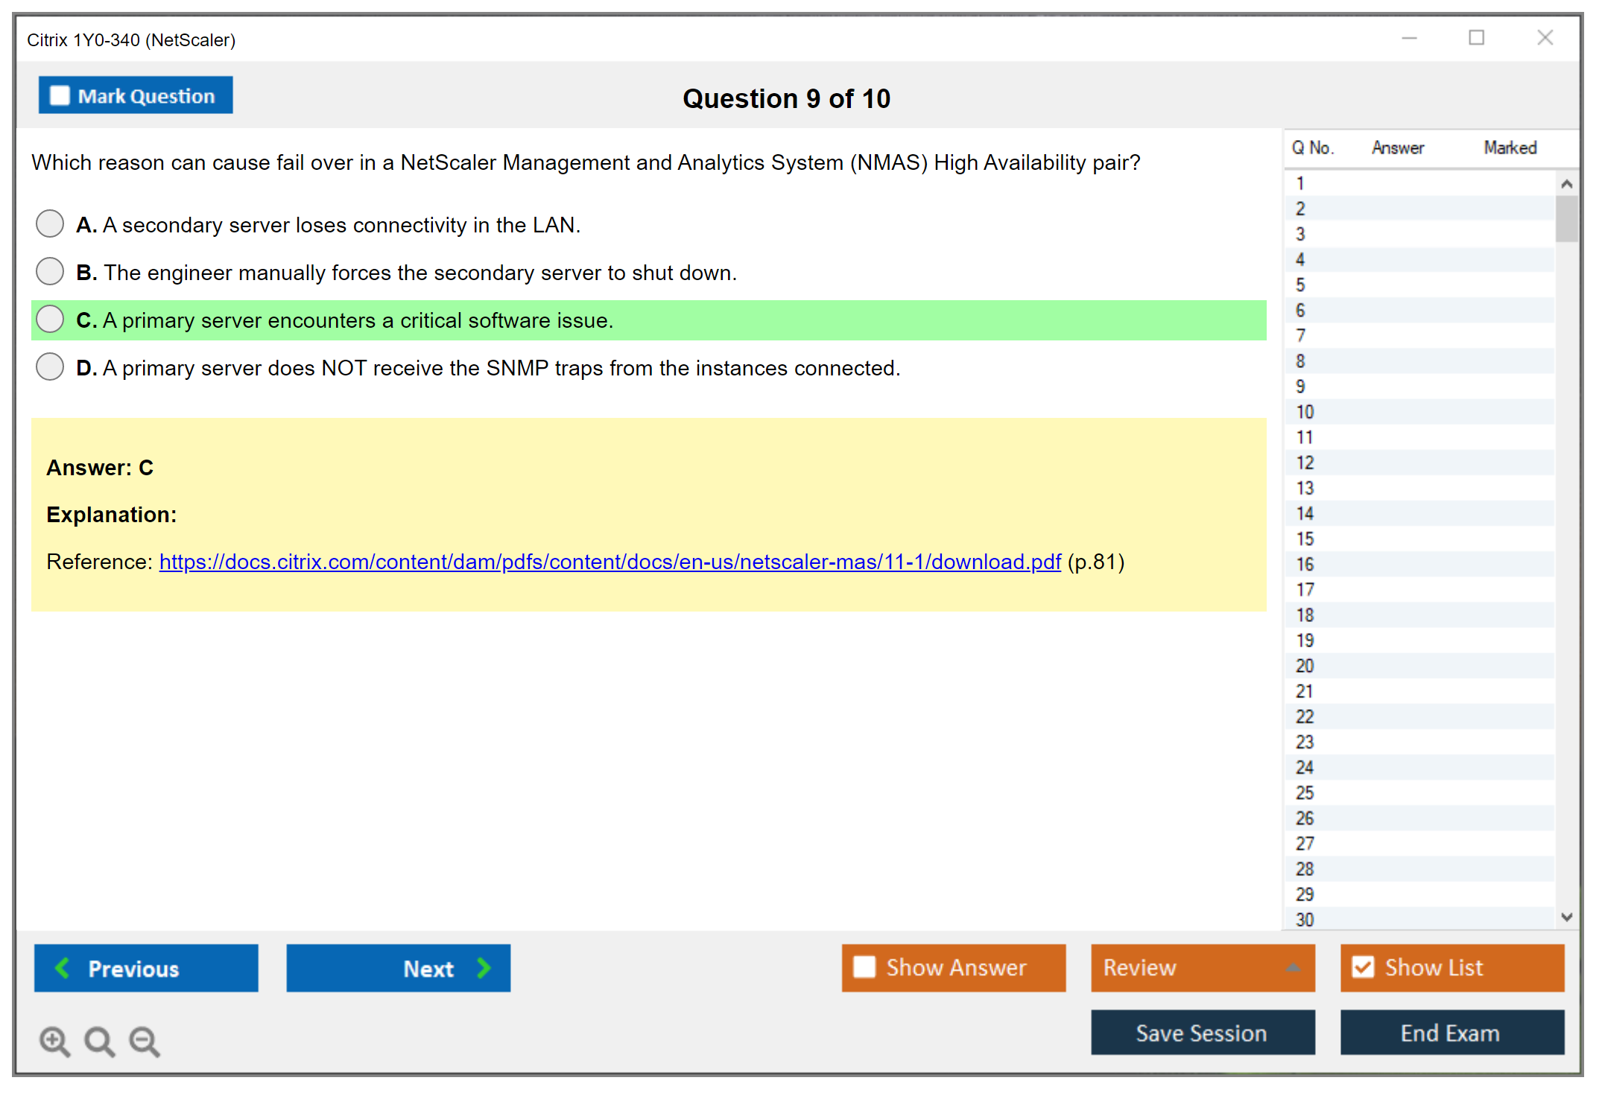Minimize the exam window
Image resolution: width=1602 pixels, height=1095 pixels.
(1409, 38)
